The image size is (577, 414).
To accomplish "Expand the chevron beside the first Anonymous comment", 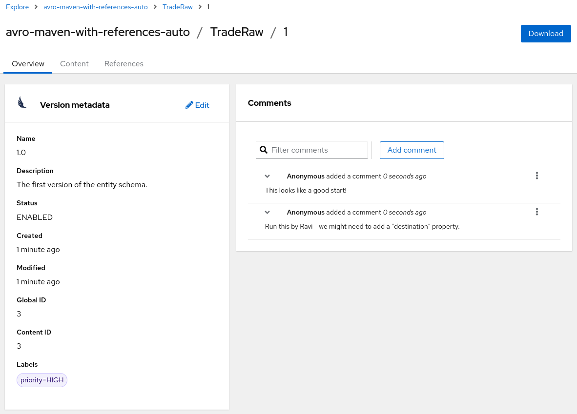I will click(x=267, y=176).
